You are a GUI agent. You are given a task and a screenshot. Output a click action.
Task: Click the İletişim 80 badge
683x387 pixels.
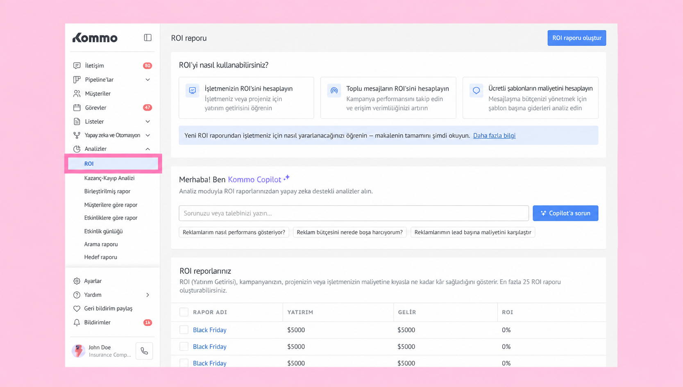pyautogui.click(x=147, y=66)
